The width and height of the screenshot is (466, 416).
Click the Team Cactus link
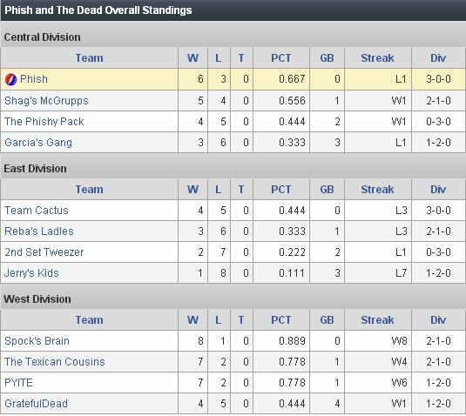(x=37, y=211)
